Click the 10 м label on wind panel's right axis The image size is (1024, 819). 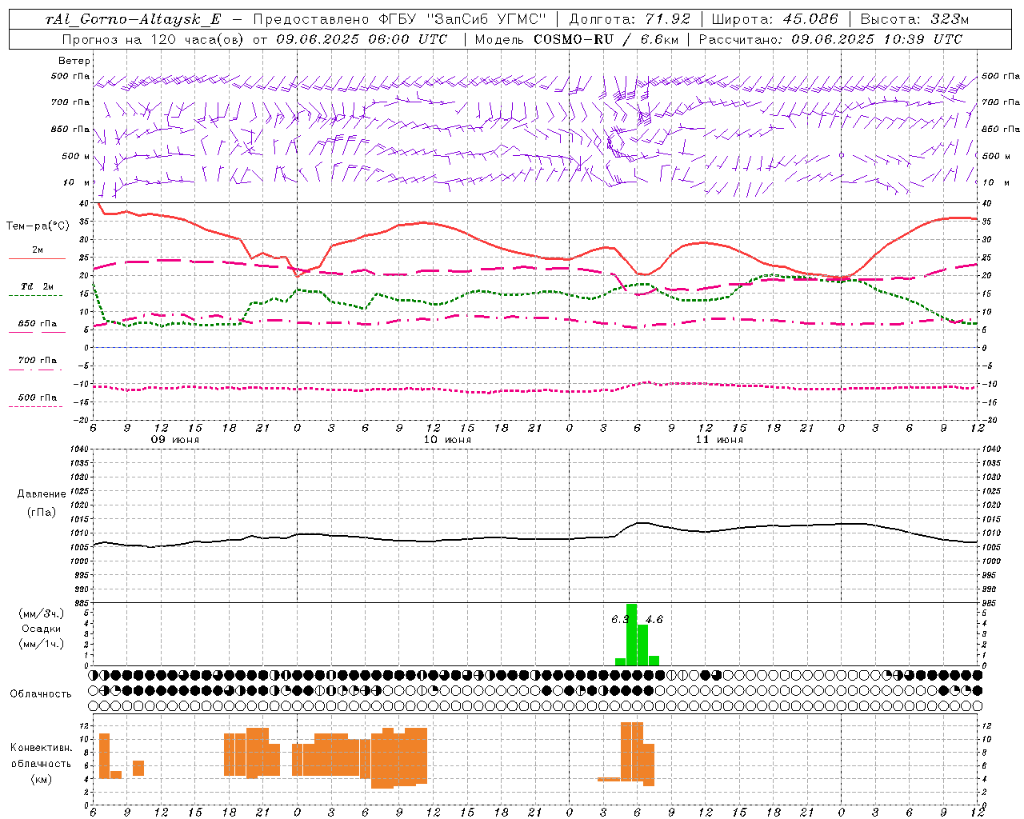(x=997, y=182)
